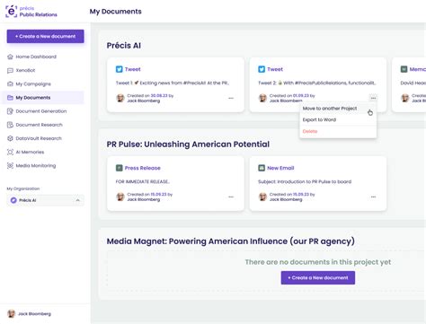Image resolution: width=426 pixels, height=324 pixels.
Task: Choose Move to another Project
Action: click(x=330, y=109)
